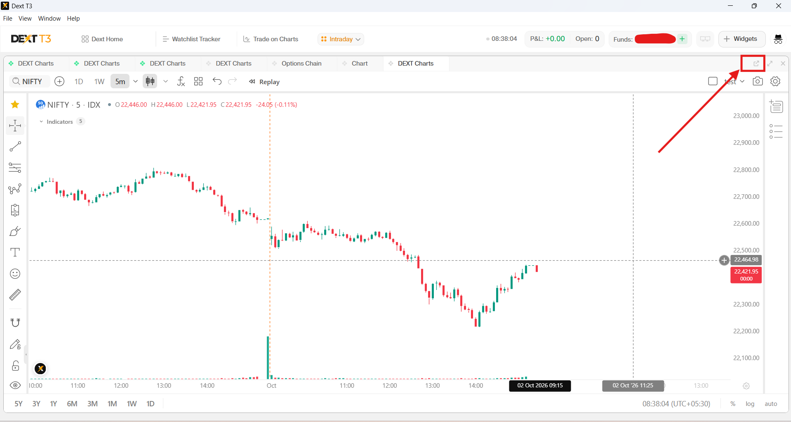Expand the test layout dropdown
The height and width of the screenshot is (422, 791).
pos(742,82)
